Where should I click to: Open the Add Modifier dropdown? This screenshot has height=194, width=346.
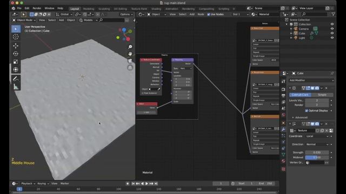[x=311, y=80]
